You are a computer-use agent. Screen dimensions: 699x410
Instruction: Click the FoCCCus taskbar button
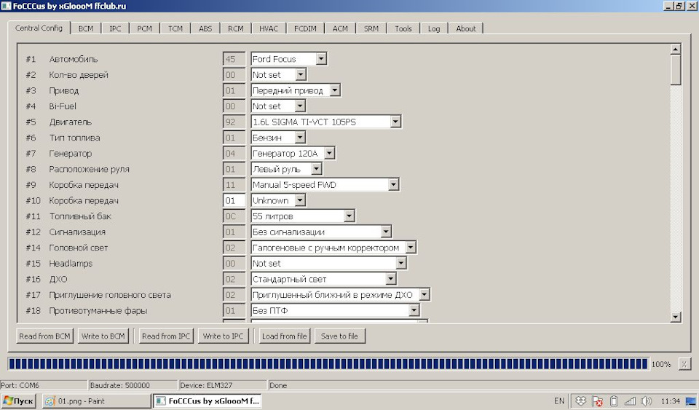tap(207, 401)
